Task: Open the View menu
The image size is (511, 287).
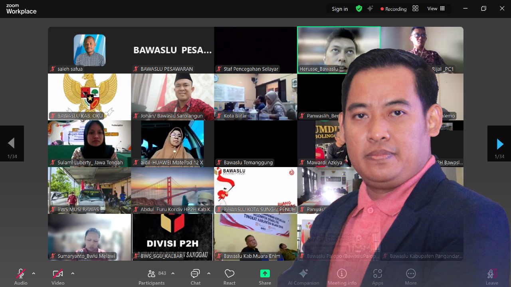Action: pyautogui.click(x=433, y=8)
